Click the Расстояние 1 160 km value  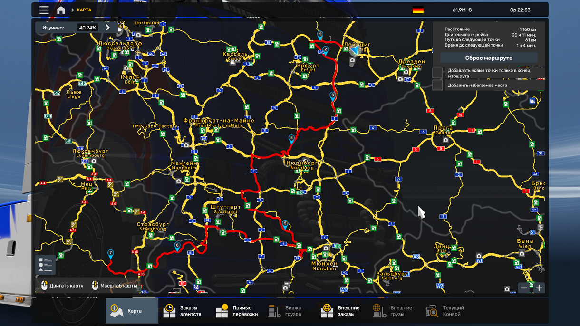coord(528,29)
